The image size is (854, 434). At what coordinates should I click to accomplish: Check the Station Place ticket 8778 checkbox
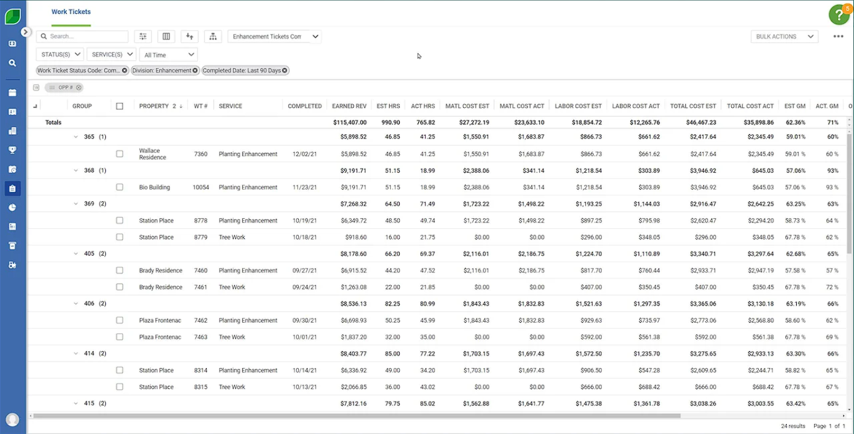[x=120, y=220]
